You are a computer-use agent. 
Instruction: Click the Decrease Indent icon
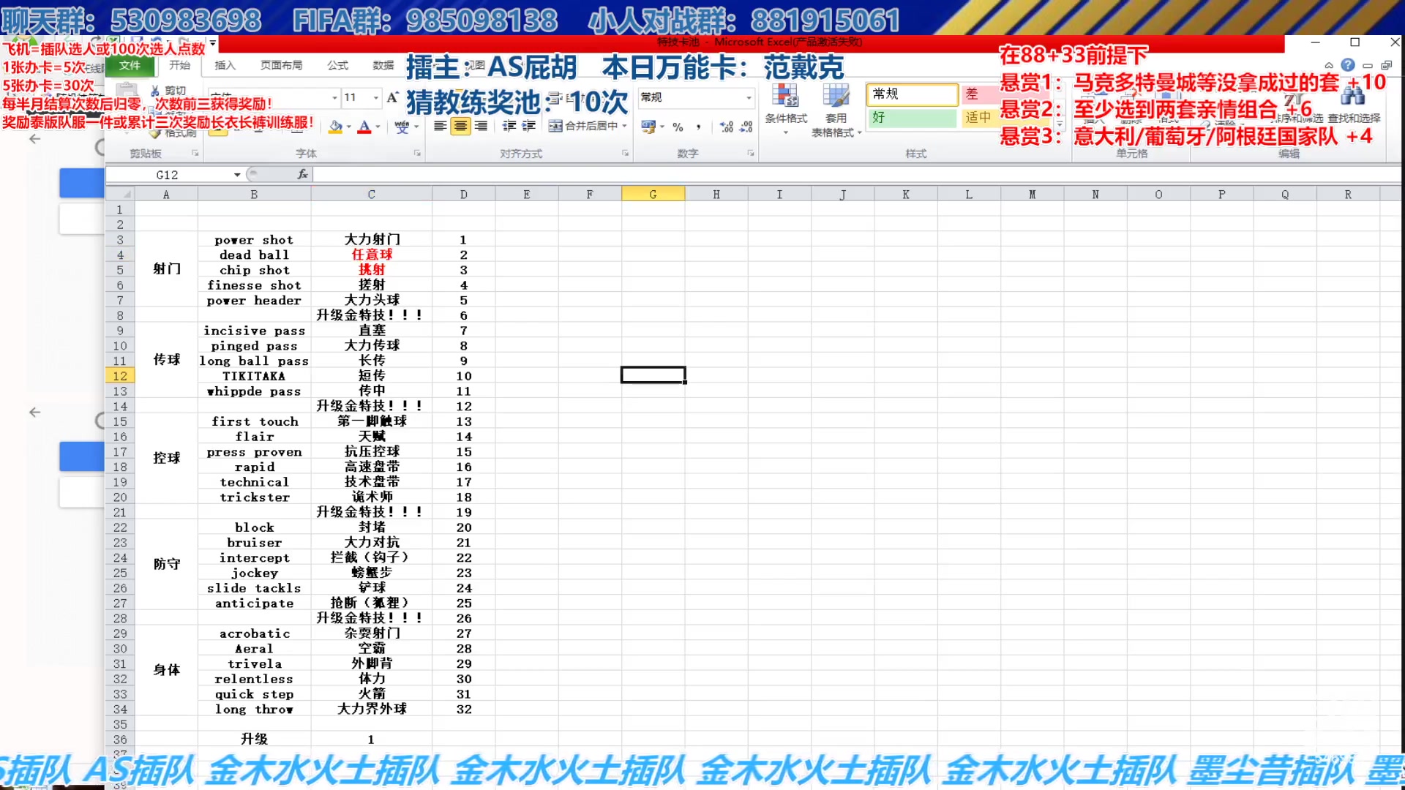click(509, 127)
